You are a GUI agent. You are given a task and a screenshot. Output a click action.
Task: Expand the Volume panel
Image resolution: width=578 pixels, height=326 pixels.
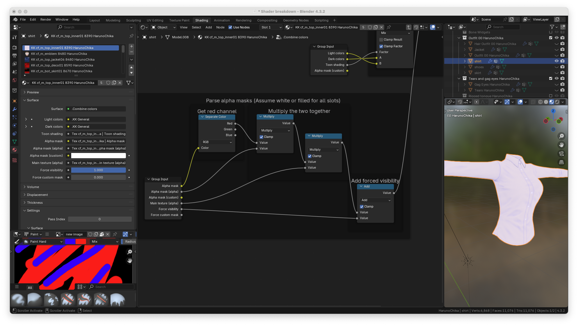pyautogui.click(x=33, y=187)
